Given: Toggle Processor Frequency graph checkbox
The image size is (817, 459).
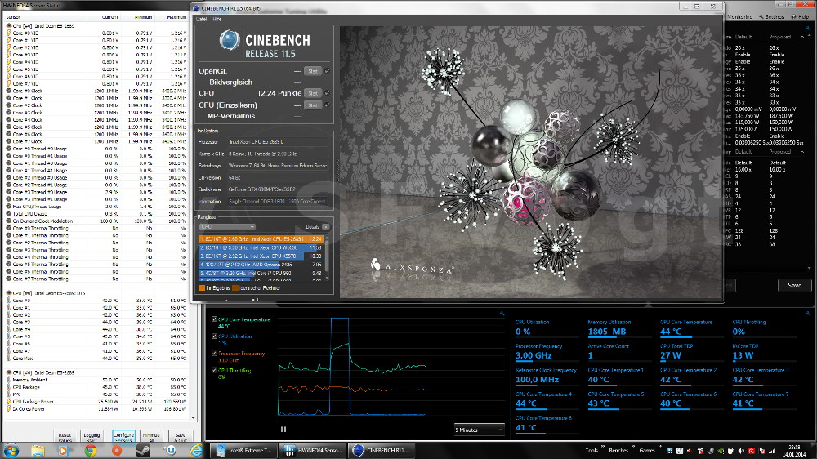Looking at the screenshot, I should 214,354.
